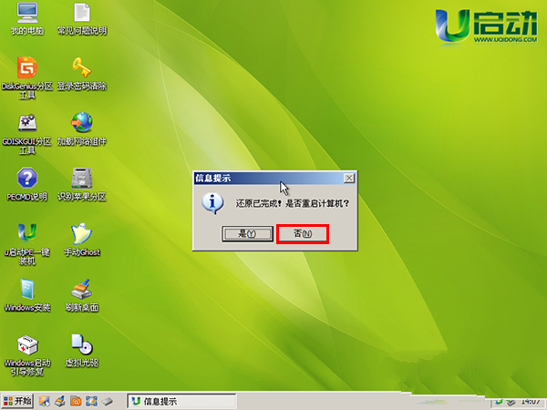Open the 我的电脑 desktop icon
This screenshot has height=410, width=547.
tap(28, 15)
